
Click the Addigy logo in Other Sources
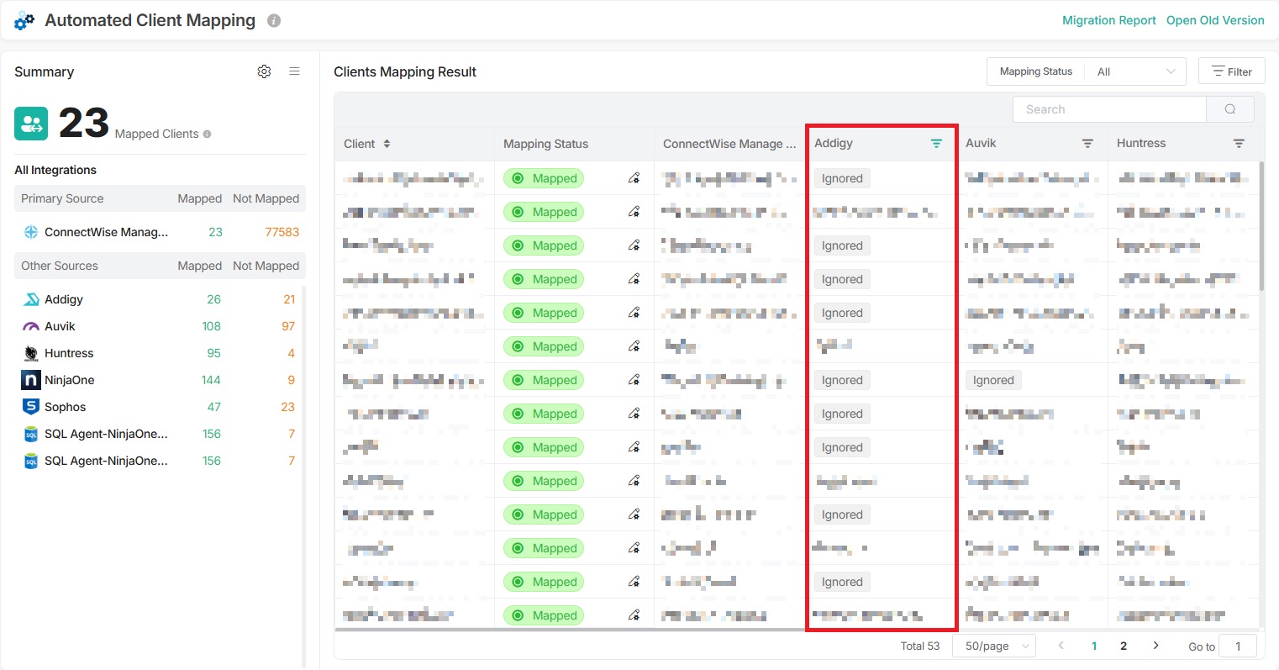(x=31, y=299)
